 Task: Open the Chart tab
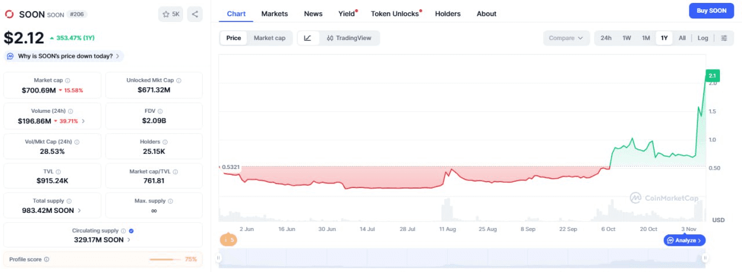coord(236,14)
